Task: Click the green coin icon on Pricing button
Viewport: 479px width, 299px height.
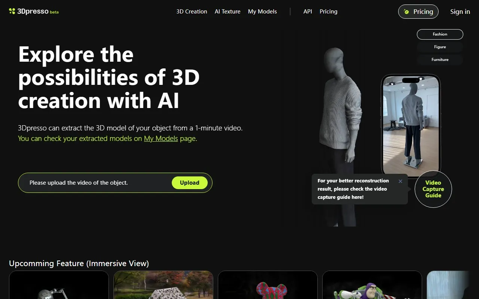Action: 407,12
